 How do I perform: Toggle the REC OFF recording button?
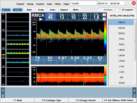[18, 10]
